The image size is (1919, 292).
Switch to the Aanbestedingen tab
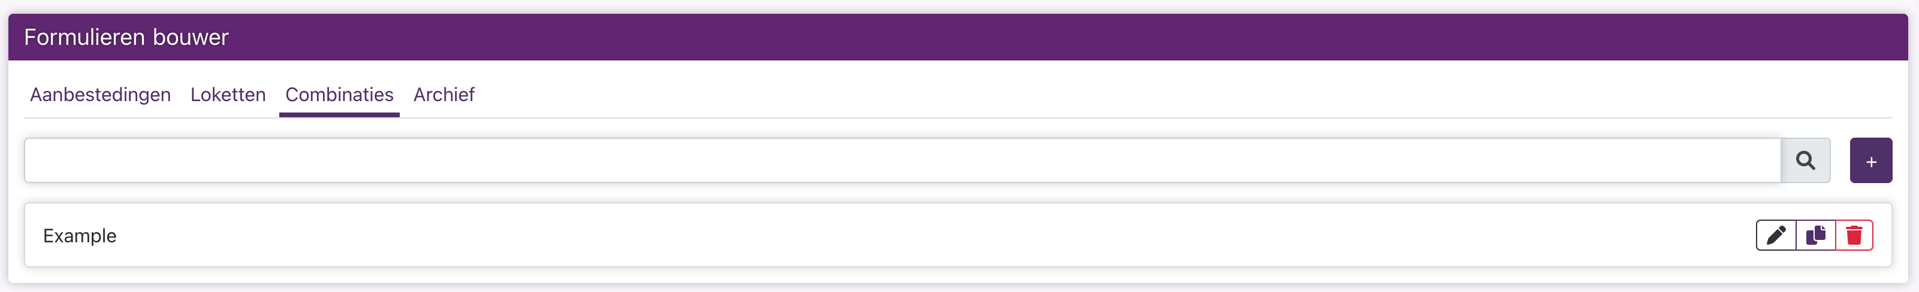click(x=101, y=95)
